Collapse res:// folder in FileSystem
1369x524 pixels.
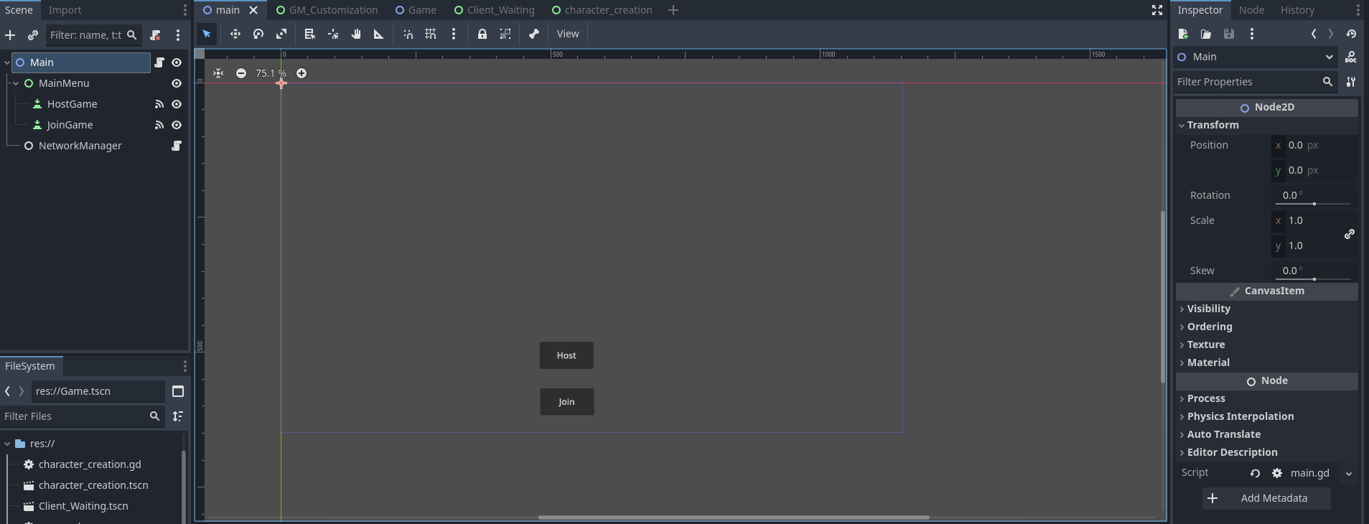coord(7,444)
